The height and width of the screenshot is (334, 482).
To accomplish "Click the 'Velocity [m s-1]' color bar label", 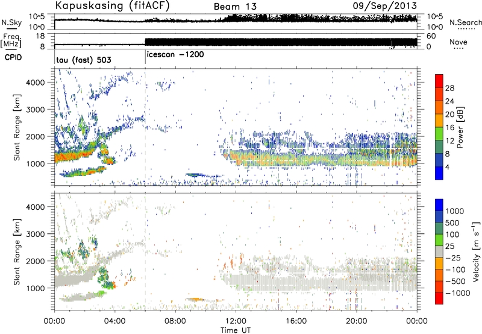I will click(476, 251).
